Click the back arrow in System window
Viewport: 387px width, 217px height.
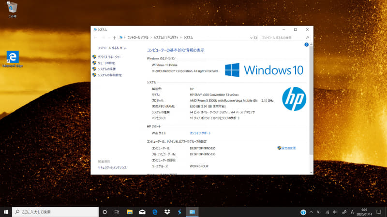click(x=95, y=38)
